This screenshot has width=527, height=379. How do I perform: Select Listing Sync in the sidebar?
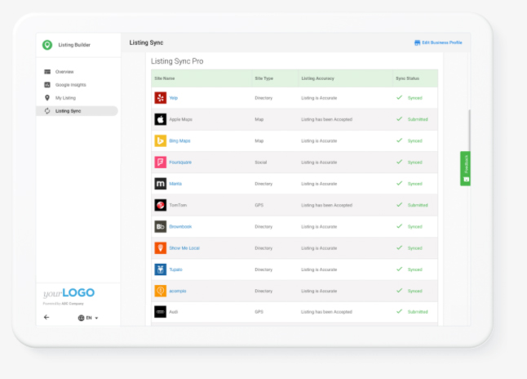coord(77,111)
